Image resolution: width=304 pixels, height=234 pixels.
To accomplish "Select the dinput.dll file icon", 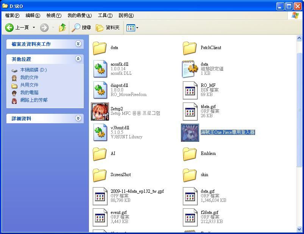I will (100, 90).
